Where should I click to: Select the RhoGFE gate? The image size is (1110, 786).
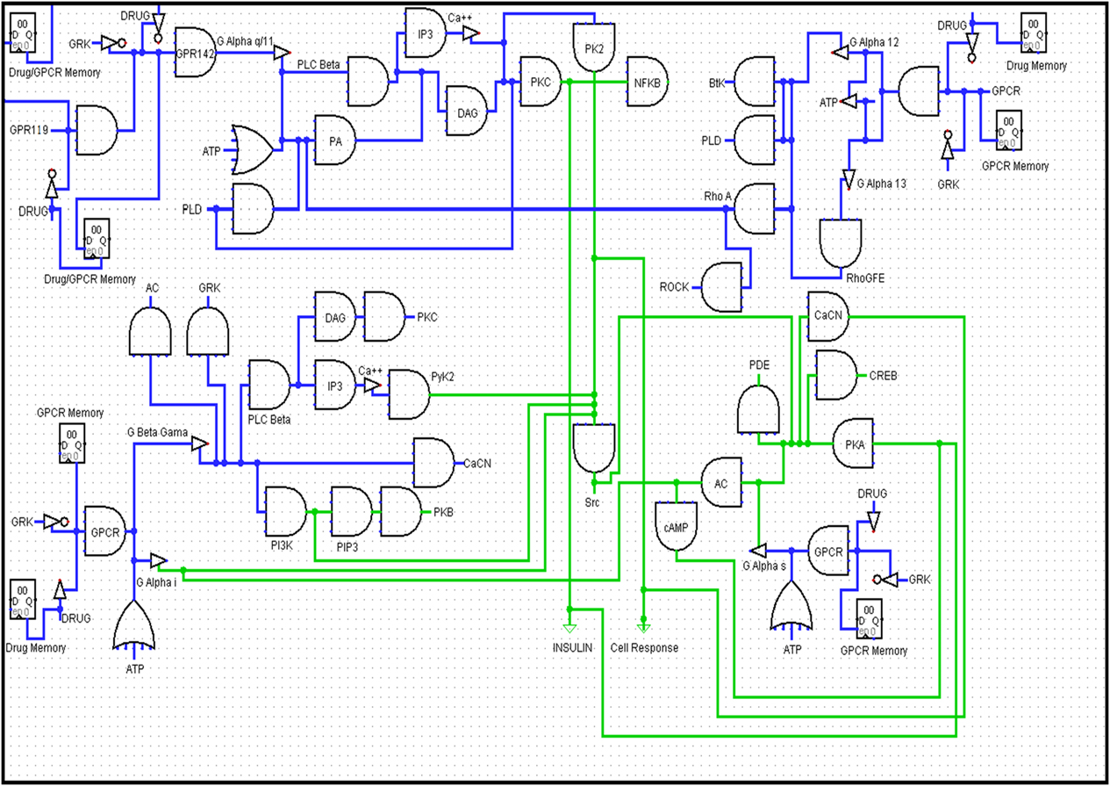(x=841, y=243)
